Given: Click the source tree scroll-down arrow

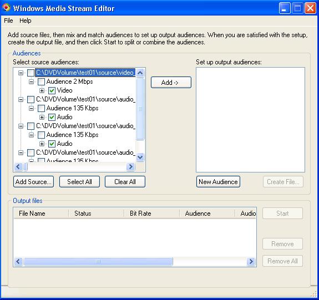Looking at the screenshot, I should 140,157.
